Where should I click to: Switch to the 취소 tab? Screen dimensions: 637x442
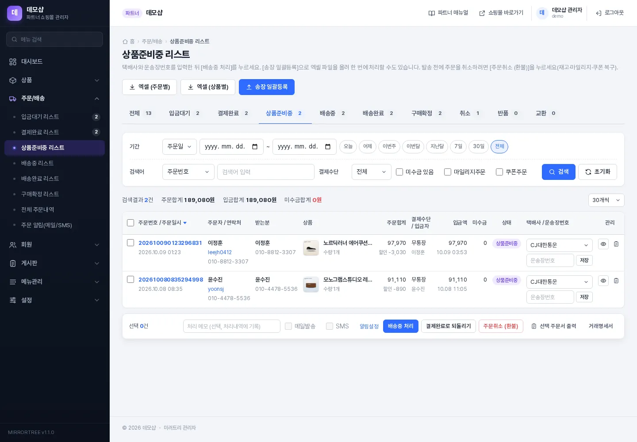pyautogui.click(x=469, y=114)
